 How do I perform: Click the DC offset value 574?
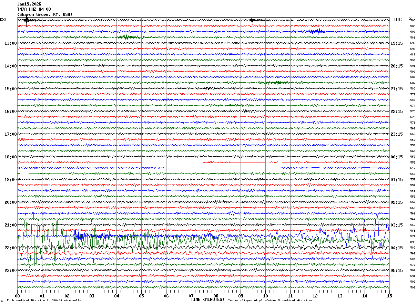(413, 106)
